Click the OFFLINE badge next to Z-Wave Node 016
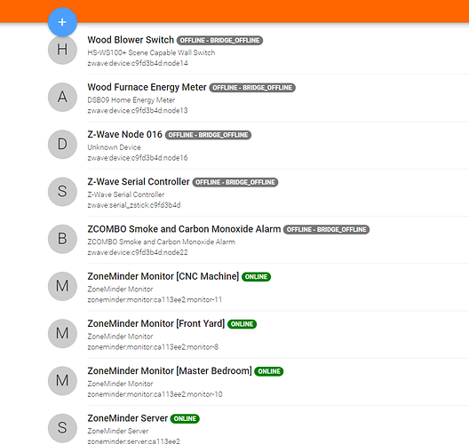The image size is (469, 444). pyautogui.click(x=208, y=135)
